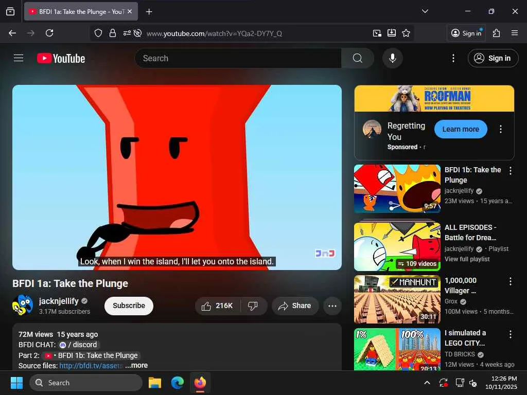The width and height of the screenshot is (527, 395).
Task: Expand list all tabs dropdown arrow
Action: point(425,11)
